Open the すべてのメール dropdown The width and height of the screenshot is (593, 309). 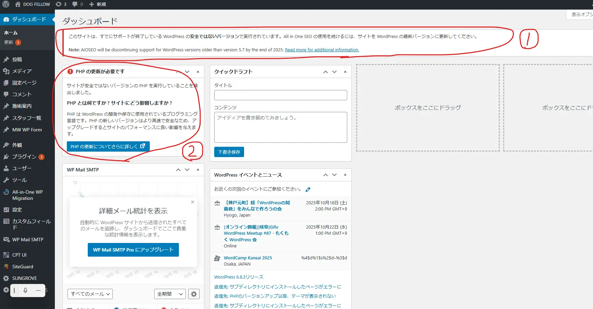pyautogui.click(x=90, y=294)
